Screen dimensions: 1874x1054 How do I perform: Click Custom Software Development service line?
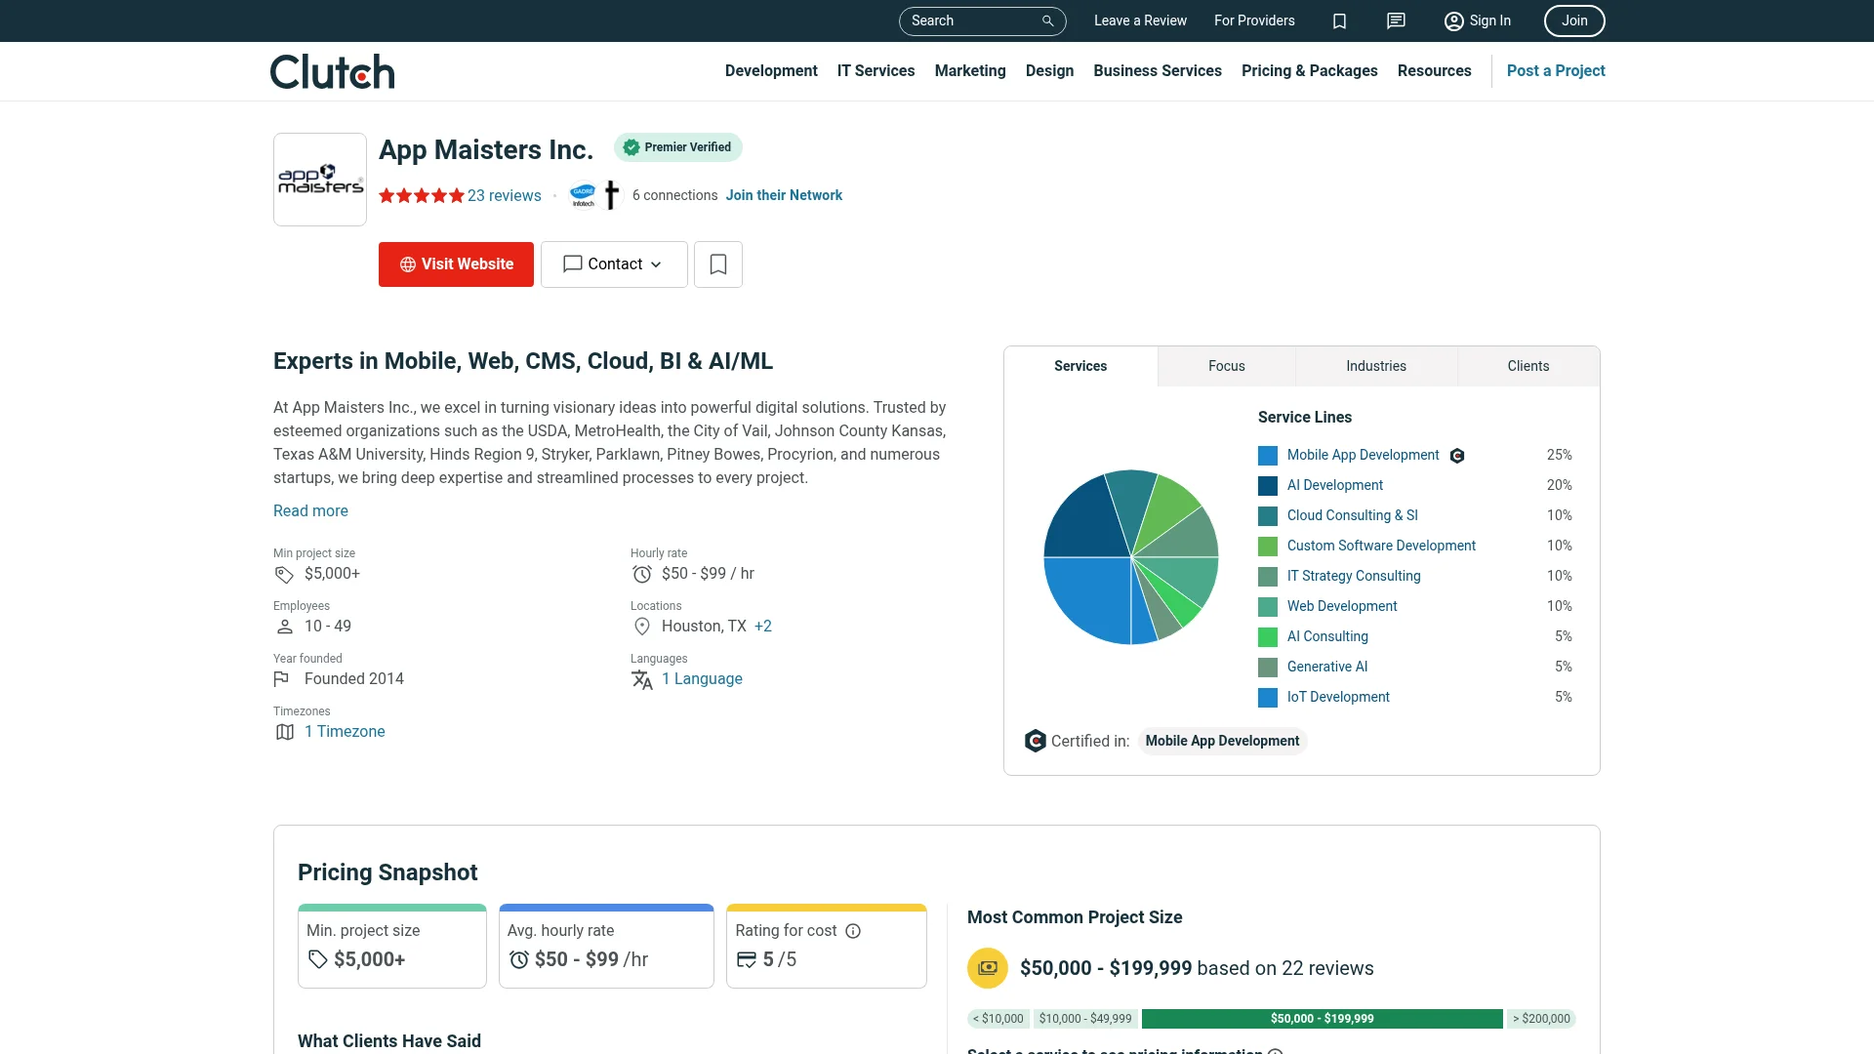[x=1381, y=547]
